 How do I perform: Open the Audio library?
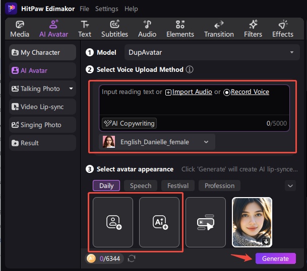(147, 29)
